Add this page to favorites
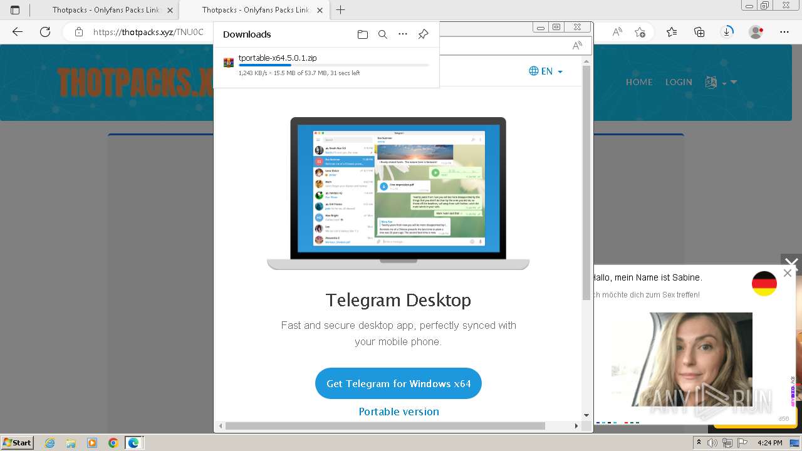The image size is (802, 451). (640, 32)
